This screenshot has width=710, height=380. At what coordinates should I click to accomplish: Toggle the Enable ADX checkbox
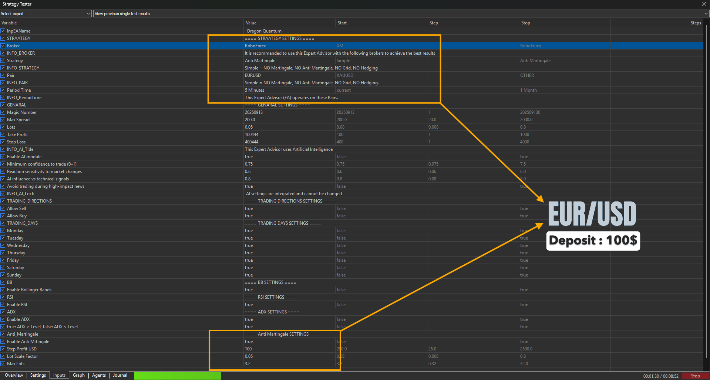click(3, 319)
